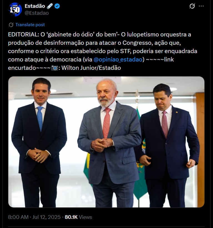
Task: Click the blue verified badge
Action: pyautogui.click(x=57, y=6)
